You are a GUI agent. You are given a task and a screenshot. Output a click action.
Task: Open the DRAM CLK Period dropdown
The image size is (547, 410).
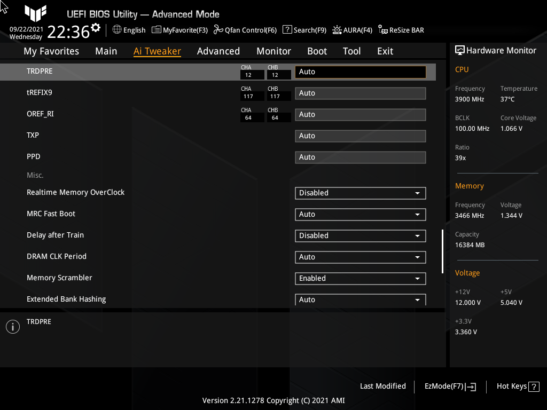click(x=361, y=257)
